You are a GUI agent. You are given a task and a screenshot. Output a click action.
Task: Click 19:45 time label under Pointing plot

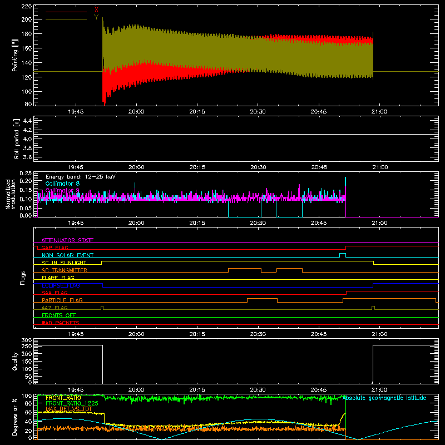point(76,112)
